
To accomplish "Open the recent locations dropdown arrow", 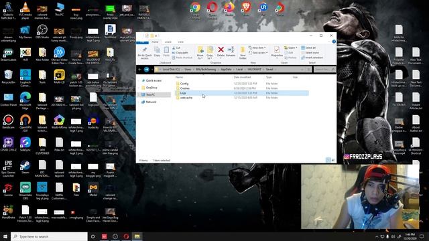I will [x=152, y=70].
